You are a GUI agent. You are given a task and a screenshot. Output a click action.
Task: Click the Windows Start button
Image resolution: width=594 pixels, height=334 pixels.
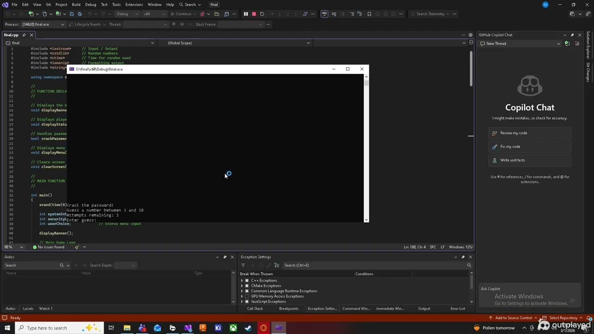point(7,328)
